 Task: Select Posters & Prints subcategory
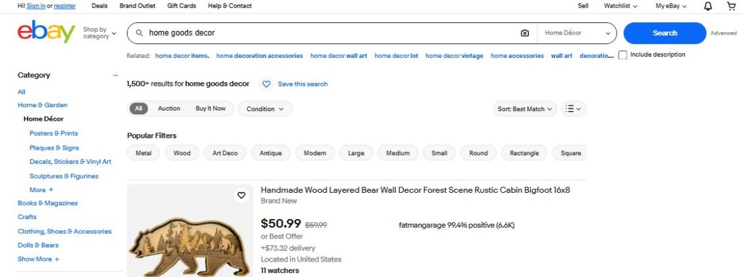pos(53,133)
